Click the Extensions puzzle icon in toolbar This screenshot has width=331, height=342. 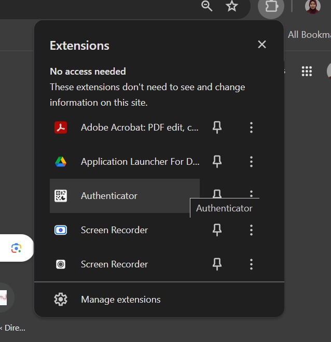pyautogui.click(x=271, y=7)
